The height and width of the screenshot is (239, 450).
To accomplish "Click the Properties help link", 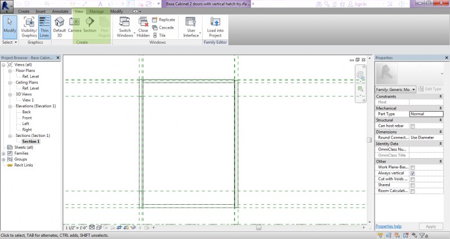I will coord(388,226).
